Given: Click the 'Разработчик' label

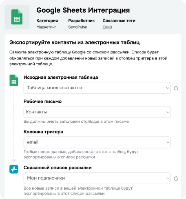Looking at the screenshot, I should [x=82, y=21].
